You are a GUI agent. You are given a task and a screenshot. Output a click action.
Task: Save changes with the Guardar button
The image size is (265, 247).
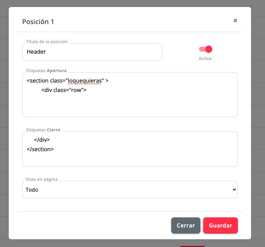(221, 225)
